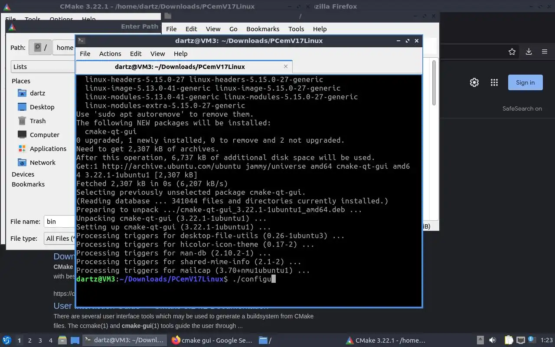Screen dimensions: 555x347
Task: Select dartz home folder in Places
Action: pyautogui.click(x=37, y=93)
